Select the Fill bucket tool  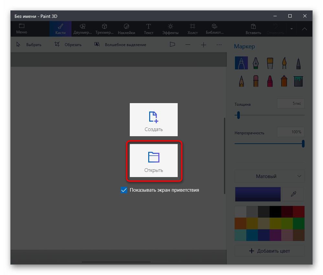tap(298, 81)
